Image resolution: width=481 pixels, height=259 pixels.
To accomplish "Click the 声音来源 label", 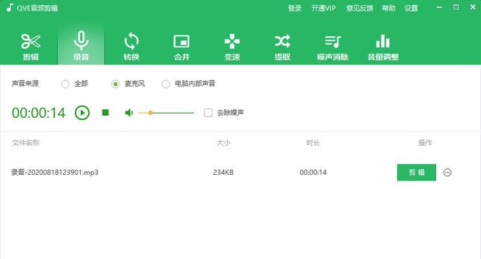I will point(25,84).
